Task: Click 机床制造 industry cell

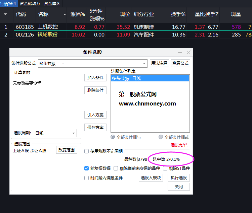Action: (144, 27)
